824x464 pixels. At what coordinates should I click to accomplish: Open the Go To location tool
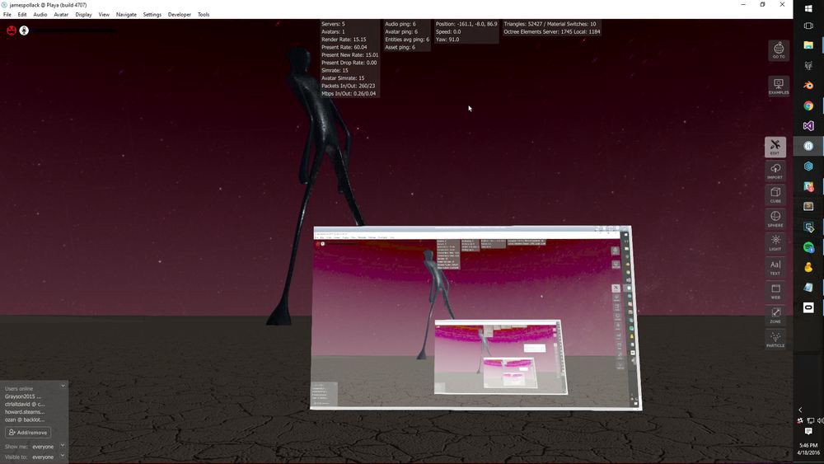pyautogui.click(x=778, y=49)
